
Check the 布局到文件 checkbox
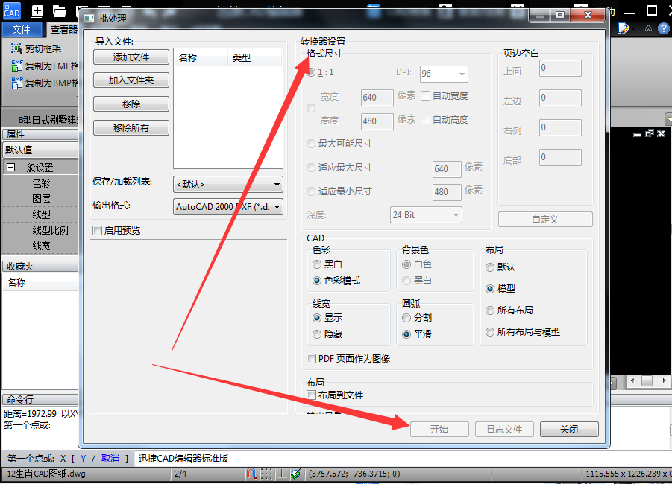tap(312, 395)
